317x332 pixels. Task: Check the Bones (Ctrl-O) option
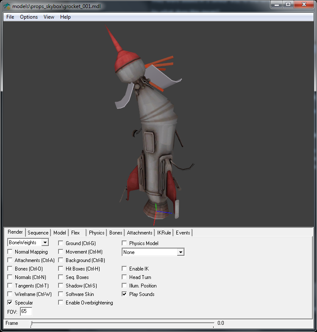10,269
